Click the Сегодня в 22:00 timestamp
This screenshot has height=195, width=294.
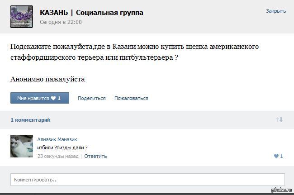(61, 22)
